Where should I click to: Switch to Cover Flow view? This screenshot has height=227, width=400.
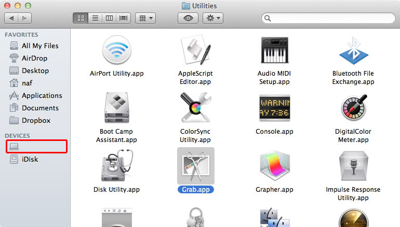(x=124, y=18)
